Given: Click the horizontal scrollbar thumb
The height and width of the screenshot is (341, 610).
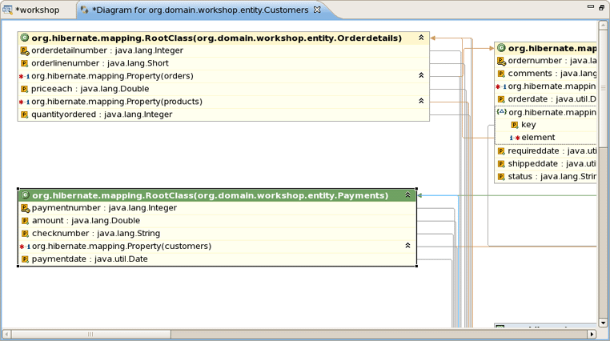Looking at the screenshot, I should click(x=90, y=335).
